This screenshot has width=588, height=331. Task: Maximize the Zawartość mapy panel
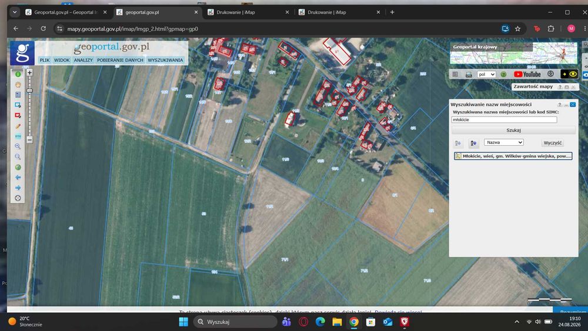[567, 87]
